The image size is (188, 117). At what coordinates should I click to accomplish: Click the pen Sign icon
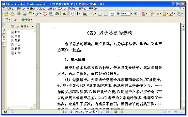click(171, 14)
